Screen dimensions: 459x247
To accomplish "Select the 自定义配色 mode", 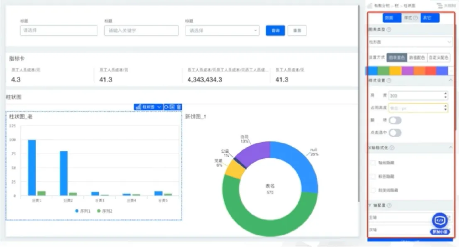I will point(439,58).
